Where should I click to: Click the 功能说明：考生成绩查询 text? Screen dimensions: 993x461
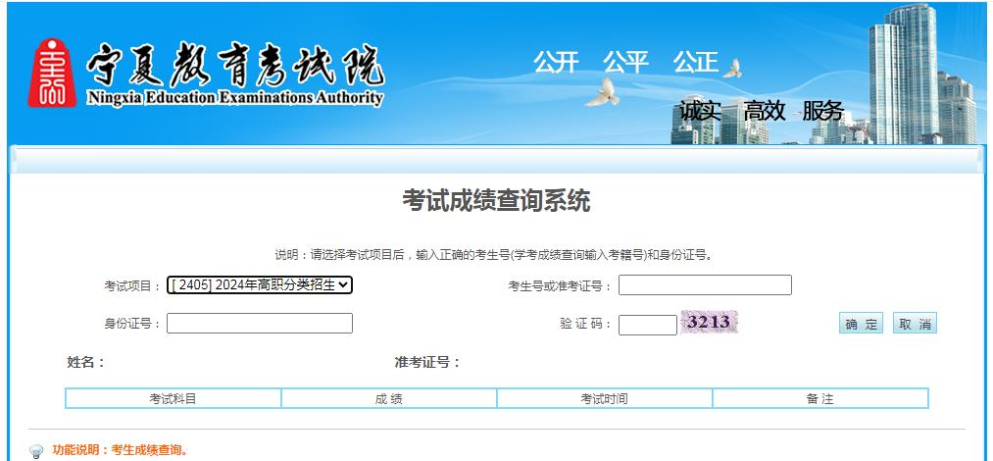tap(121, 450)
